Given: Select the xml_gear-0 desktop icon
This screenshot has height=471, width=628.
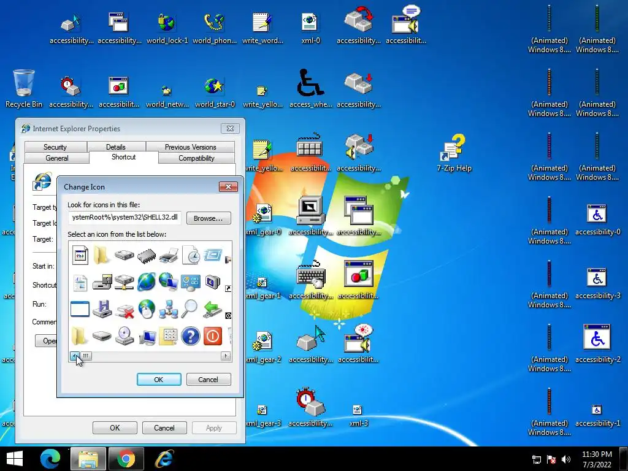Looking at the screenshot, I should [263, 220].
